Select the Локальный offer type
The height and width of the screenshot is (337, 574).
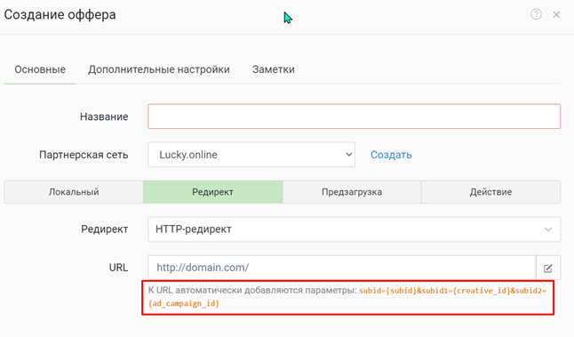pyautogui.click(x=74, y=192)
